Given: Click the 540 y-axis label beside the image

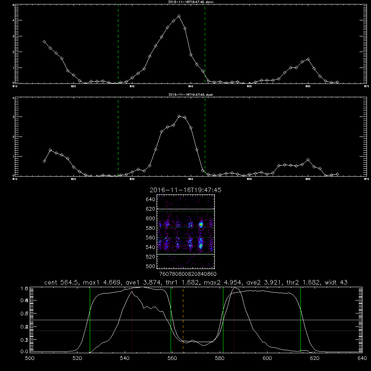Looking at the screenshot, I should click(151, 247).
